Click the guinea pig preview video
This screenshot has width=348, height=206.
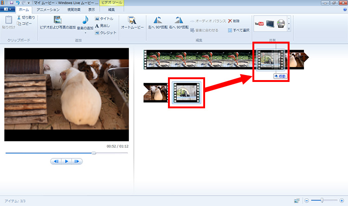coord(66,94)
